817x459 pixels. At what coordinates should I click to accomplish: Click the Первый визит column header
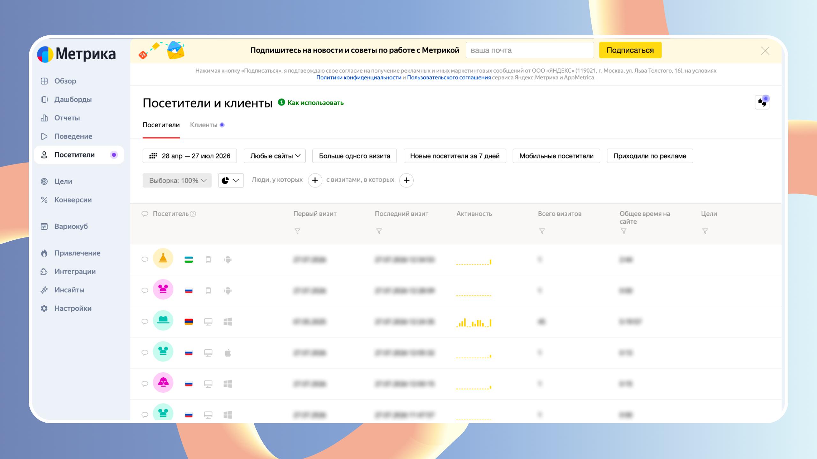pos(315,214)
